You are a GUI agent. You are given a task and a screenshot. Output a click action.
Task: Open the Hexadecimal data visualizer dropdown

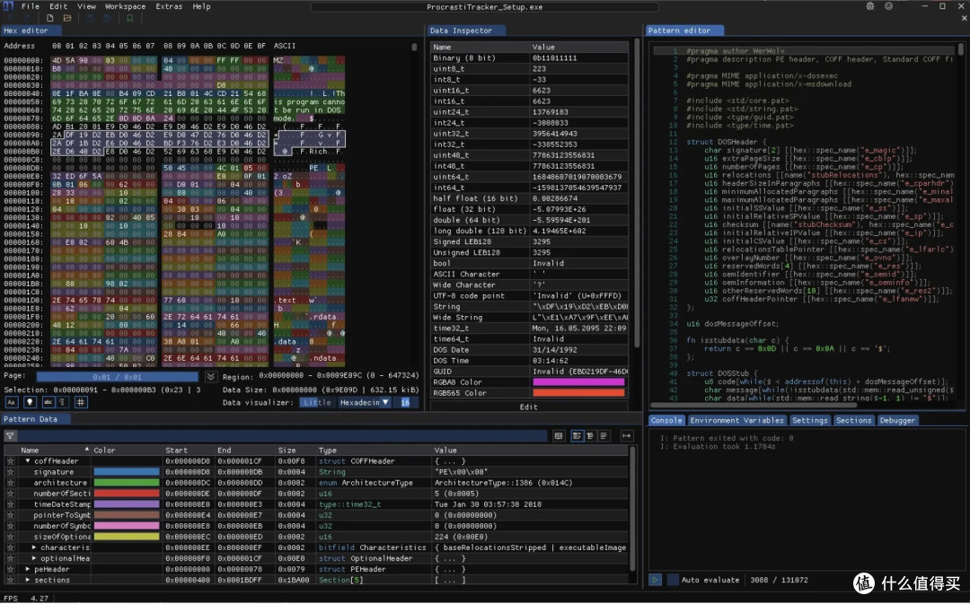(x=365, y=402)
